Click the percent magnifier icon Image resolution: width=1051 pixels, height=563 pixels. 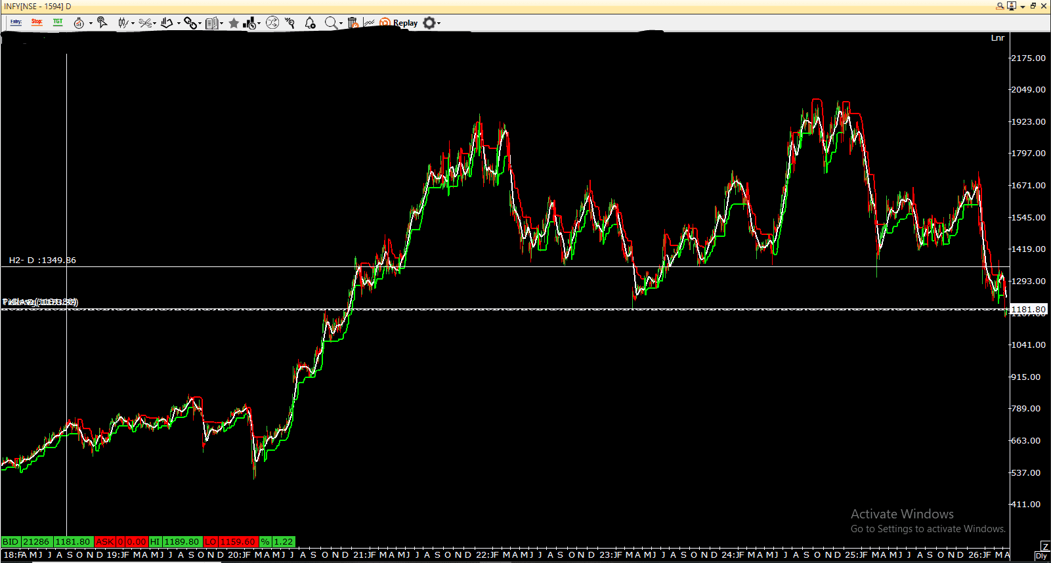tap(290, 23)
